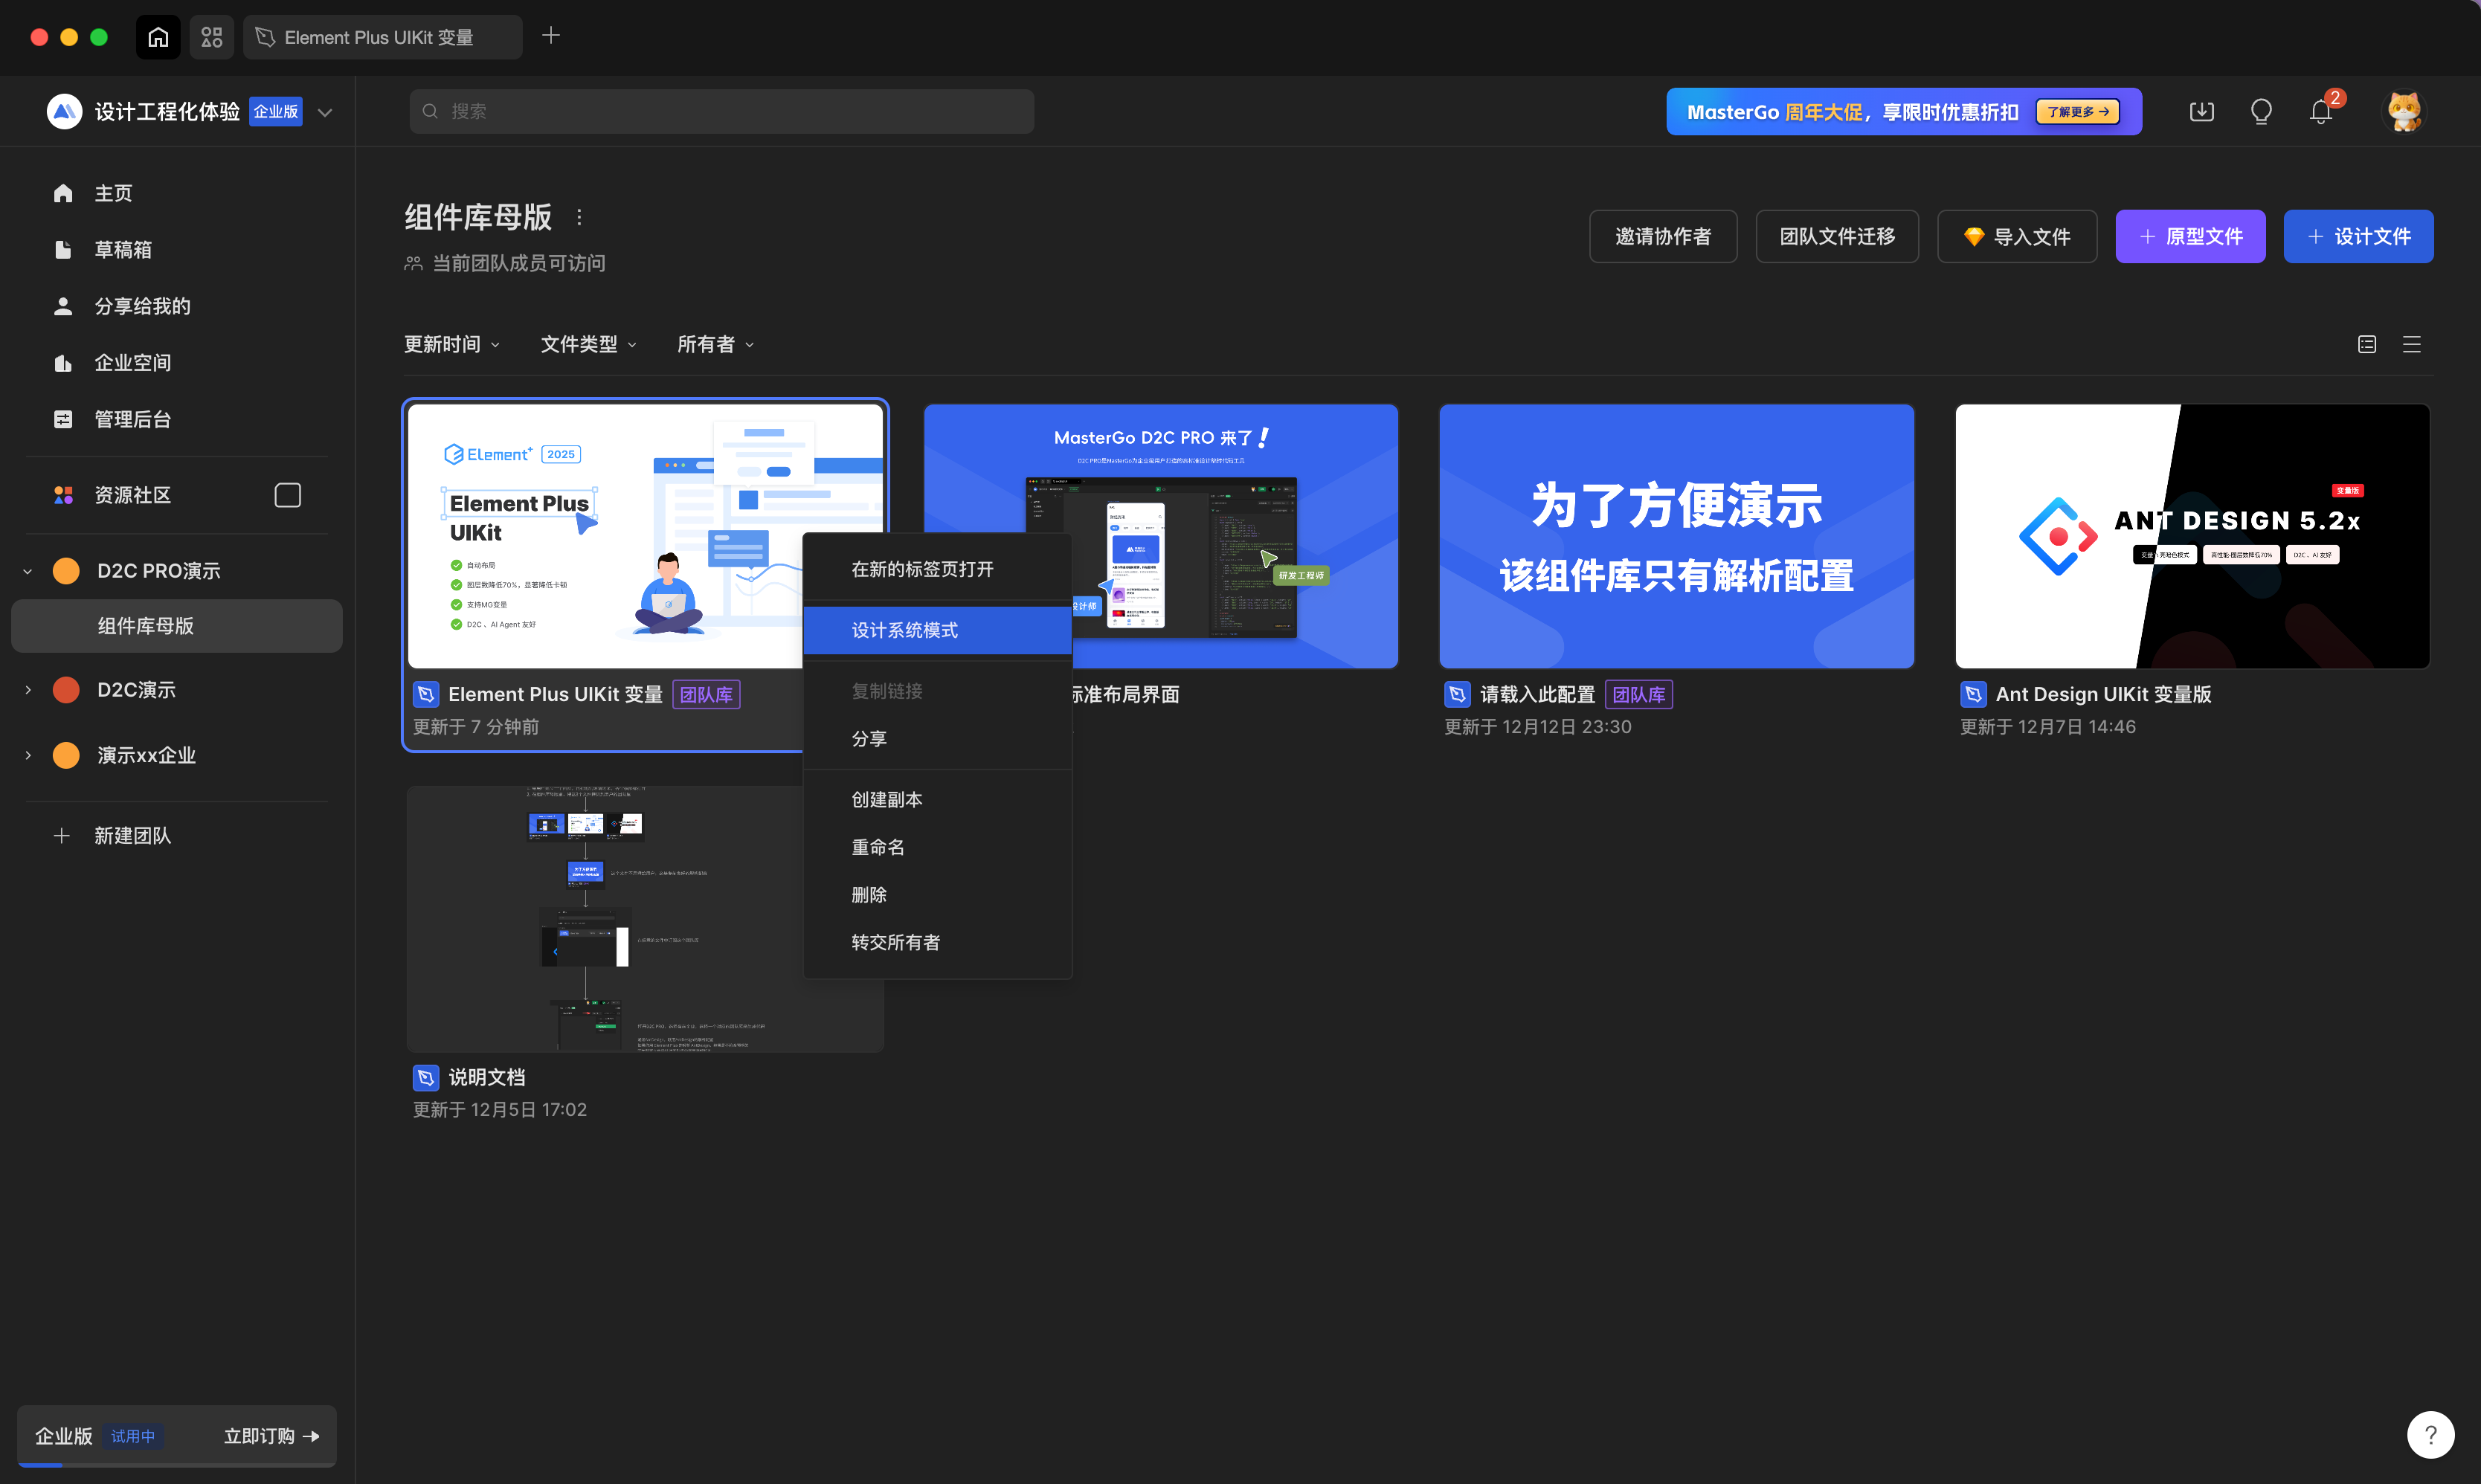
Task: Click file icon of 说明文档
Action: [x=426, y=1077]
